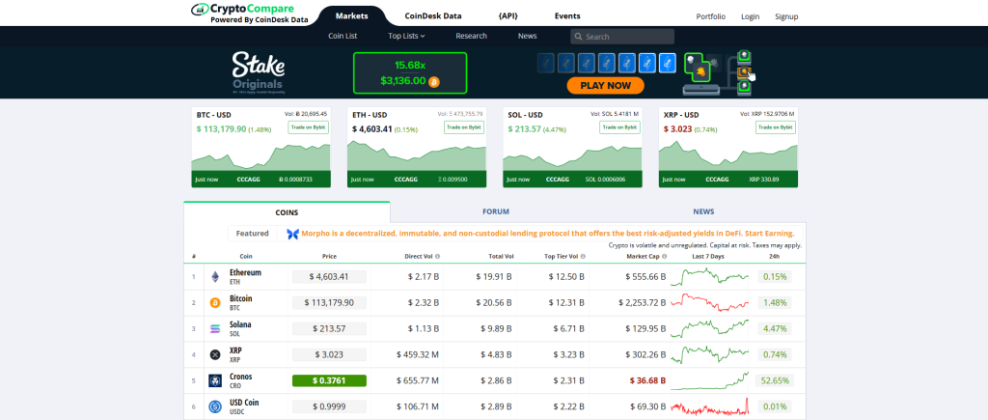Click the Bitcoin coin icon

(x=215, y=303)
